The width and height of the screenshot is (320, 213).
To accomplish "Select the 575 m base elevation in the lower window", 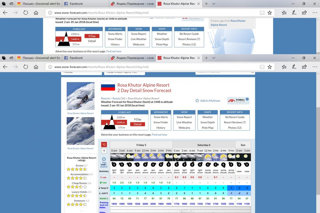I will click(121, 128).
